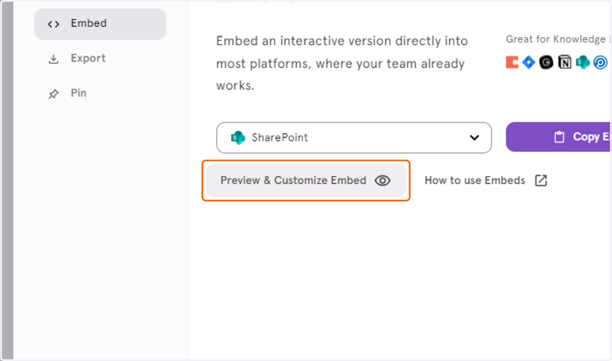The image size is (612, 361).
Task: Click the orange-red C platform logo
Action: tap(512, 62)
